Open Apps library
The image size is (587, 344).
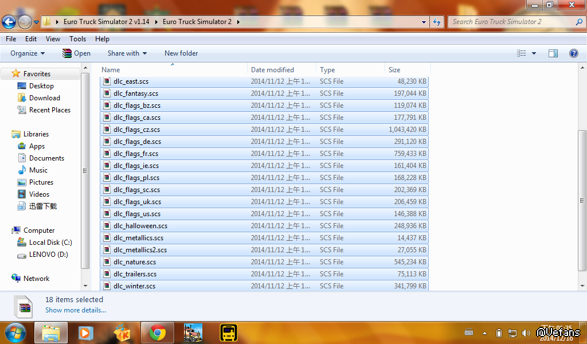pos(37,146)
